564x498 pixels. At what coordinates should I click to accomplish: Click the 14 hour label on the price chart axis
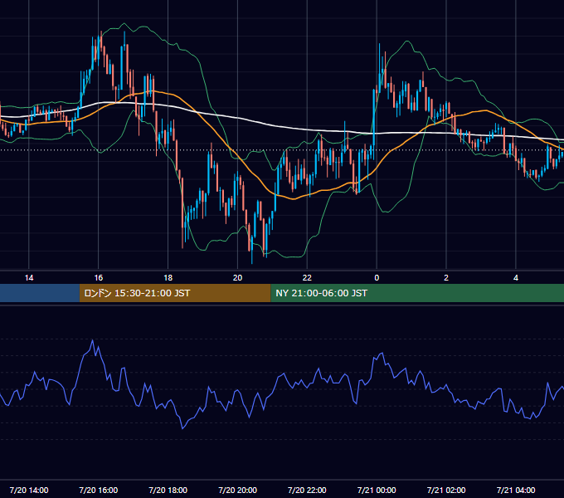(29, 278)
